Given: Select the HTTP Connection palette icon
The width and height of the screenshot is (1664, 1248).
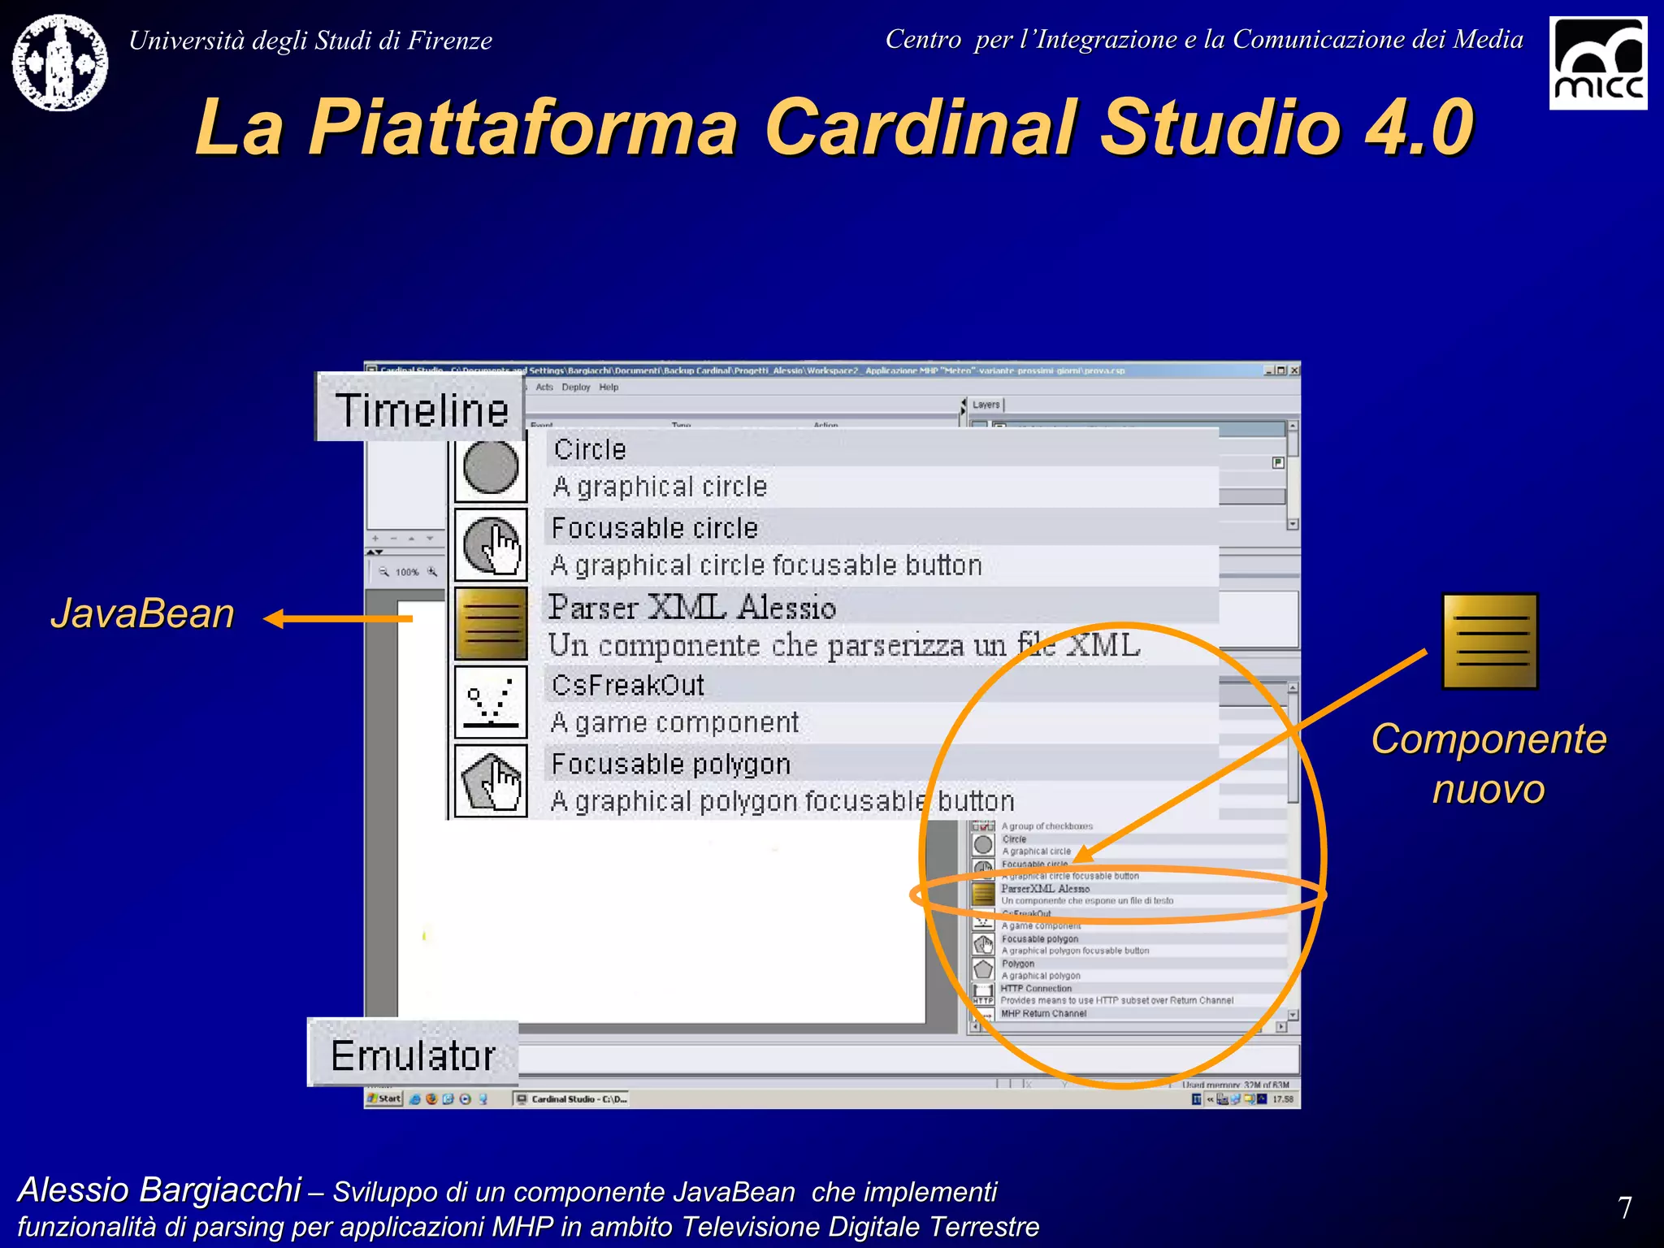Looking at the screenshot, I should click(x=983, y=994).
